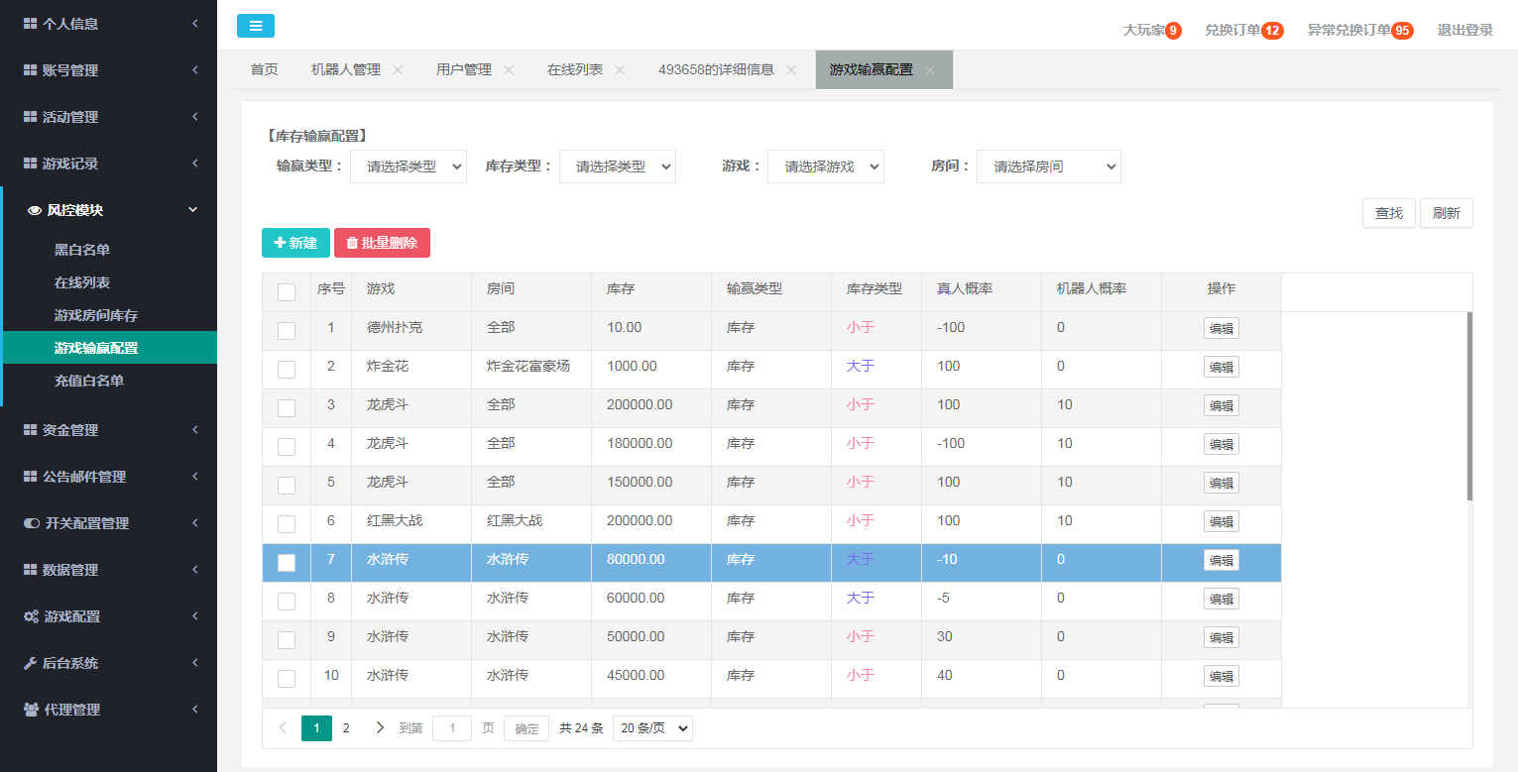Open the 输赢类型 dropdown
The width and height of the screenshot is (1518, 772).
tap(408, 166)
